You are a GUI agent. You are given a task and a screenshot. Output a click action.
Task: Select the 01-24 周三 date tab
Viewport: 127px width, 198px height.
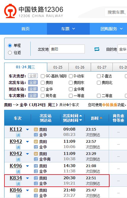25,67
